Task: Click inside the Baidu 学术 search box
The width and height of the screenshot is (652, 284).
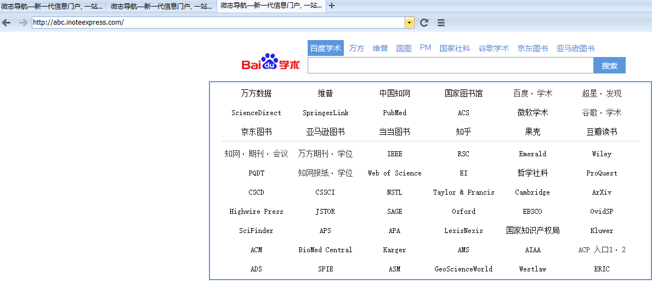Action: coord(450,65)
